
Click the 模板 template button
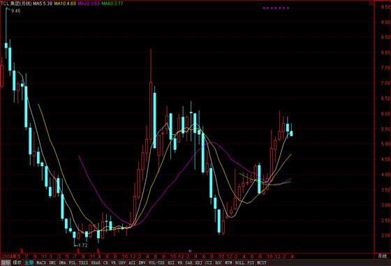(x=17, y=263)
